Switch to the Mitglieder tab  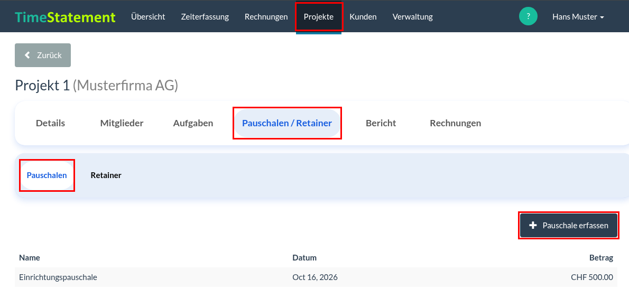[122, 123]
